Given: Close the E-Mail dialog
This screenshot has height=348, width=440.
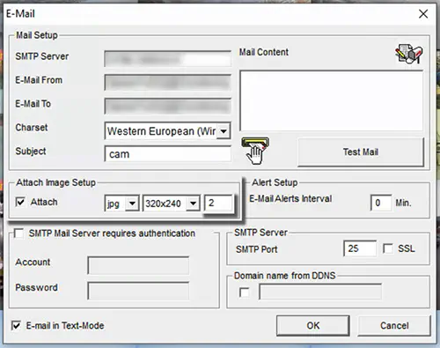Looking at the screenshot, I should pos(423,14).
